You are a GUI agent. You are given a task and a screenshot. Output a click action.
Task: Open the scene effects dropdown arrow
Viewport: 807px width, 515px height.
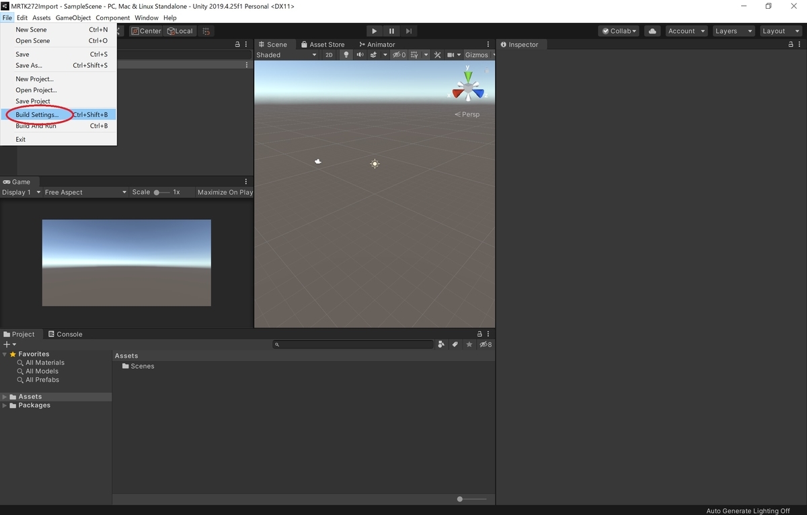point(385,55)
